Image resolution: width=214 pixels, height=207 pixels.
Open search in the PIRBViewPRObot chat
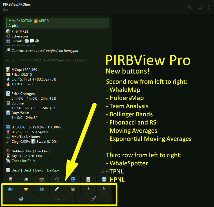coord(190,7)
